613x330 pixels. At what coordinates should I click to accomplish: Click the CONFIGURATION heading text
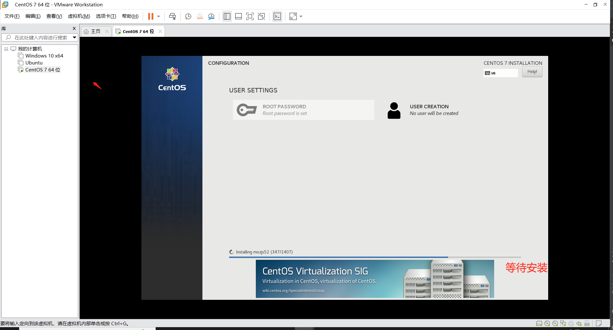(228, 63)
